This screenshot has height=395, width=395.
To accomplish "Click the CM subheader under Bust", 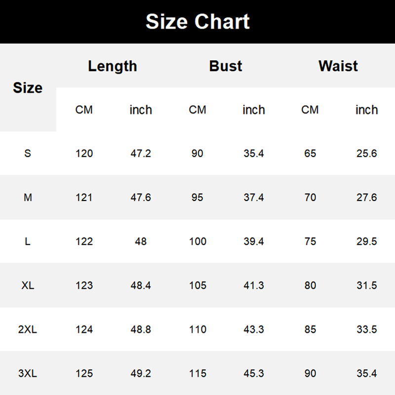I will coord(197,110).
